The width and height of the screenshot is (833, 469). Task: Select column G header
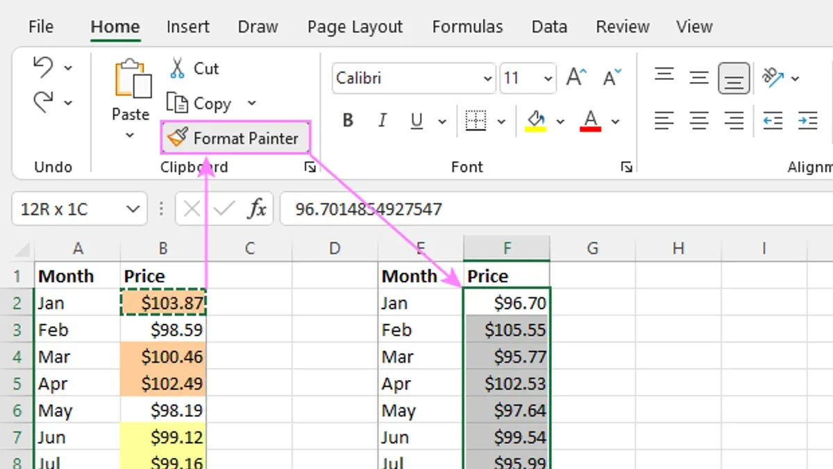[x=592, y=249]
